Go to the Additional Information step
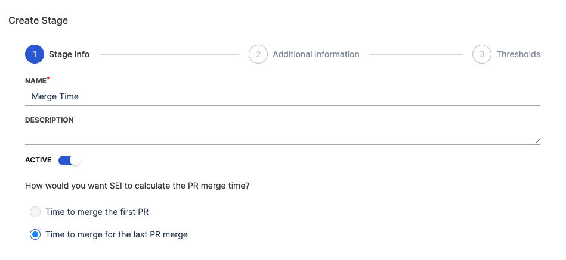 pyautogui.click(x=316, y=54)
